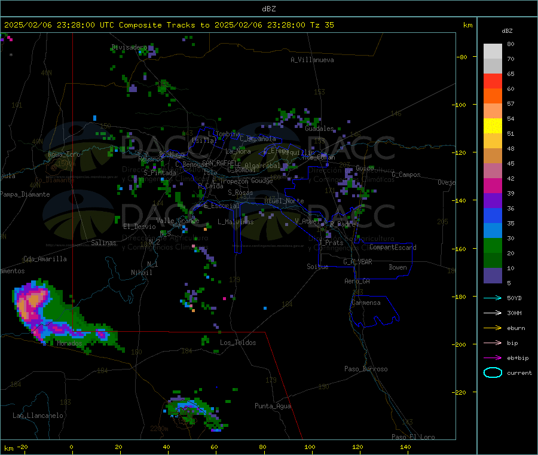Viewport: 538px width, 455px height.
Task: Click the 'Soitue' place label
Action: tap(317, 267)
